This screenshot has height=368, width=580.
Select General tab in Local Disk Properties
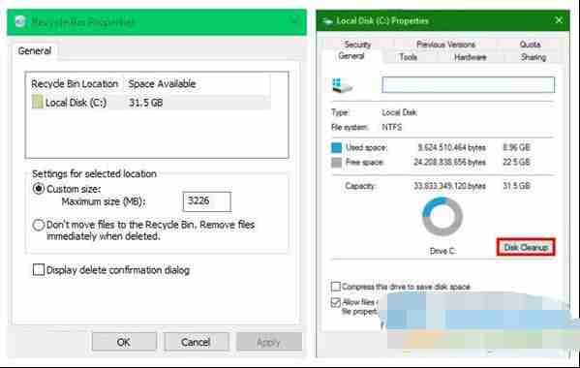tap(351, 56)
